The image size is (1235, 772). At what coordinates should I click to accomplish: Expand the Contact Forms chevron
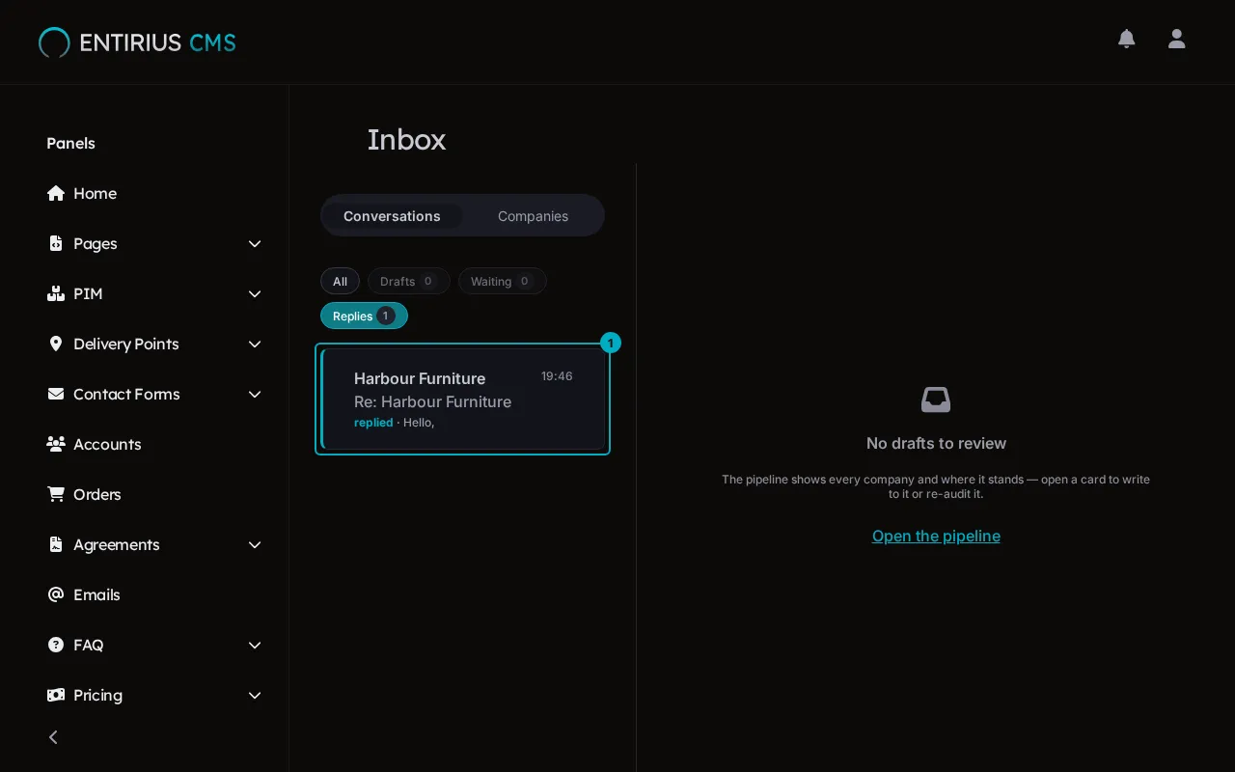(x=255, y=394)
